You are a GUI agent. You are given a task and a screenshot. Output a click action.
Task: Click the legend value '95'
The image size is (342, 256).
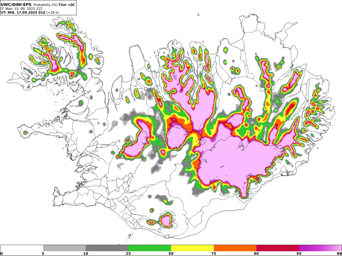point(299,254)
